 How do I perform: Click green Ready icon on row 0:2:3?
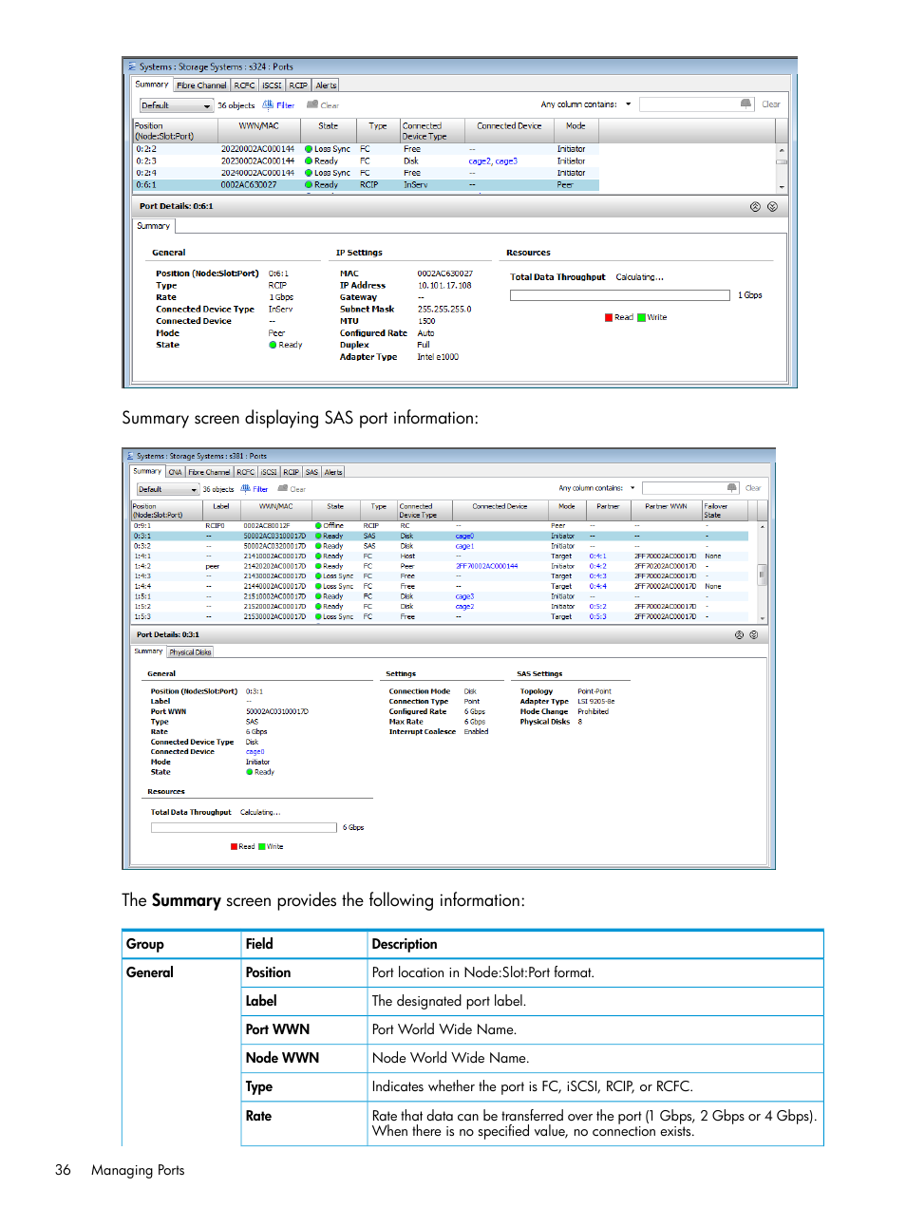pos(309,161)
